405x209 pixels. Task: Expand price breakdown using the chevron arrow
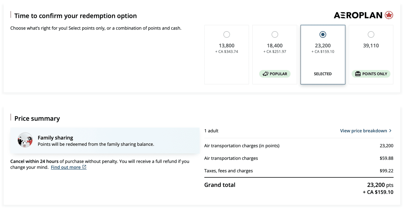[x=390, y=131]
